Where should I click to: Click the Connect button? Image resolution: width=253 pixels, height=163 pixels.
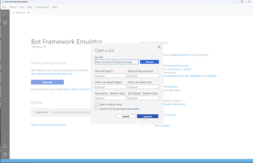click(148, 116)
